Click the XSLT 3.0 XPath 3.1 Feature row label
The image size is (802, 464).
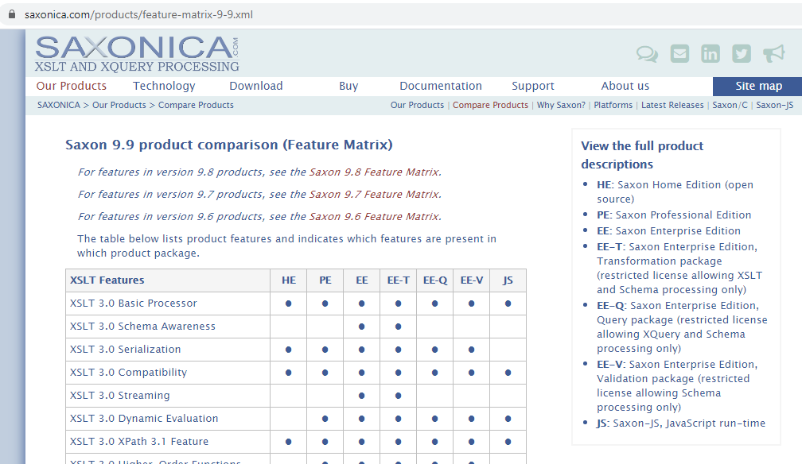[x=139, y=442]
